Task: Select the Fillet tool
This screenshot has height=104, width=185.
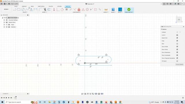Action: [x=40, y=10]
